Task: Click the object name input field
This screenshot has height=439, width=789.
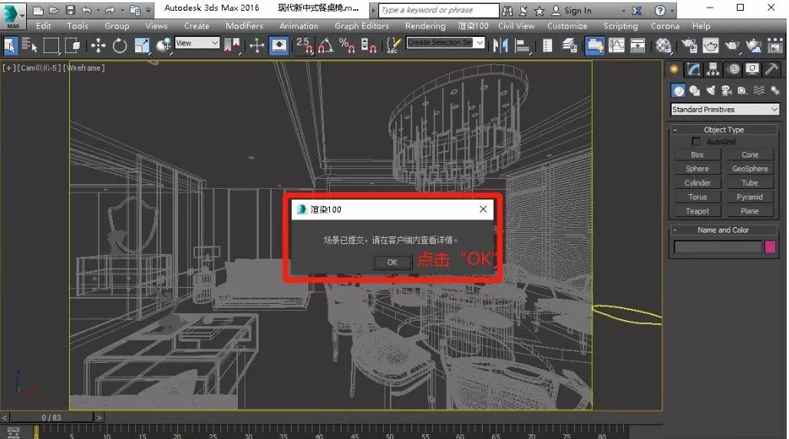Action: pos(718,246)
